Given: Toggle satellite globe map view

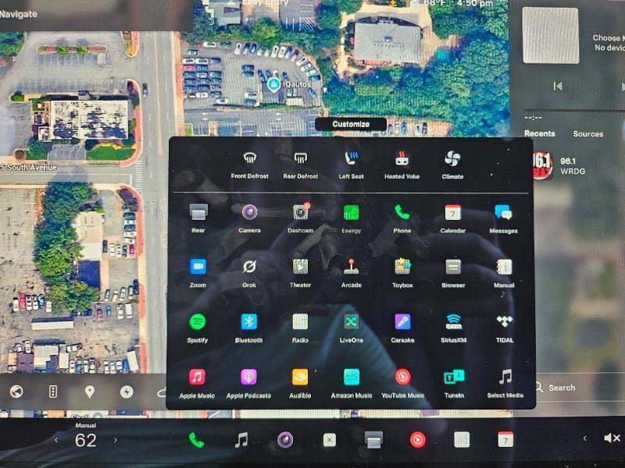Looking at the screenshot, I should 16,392.
